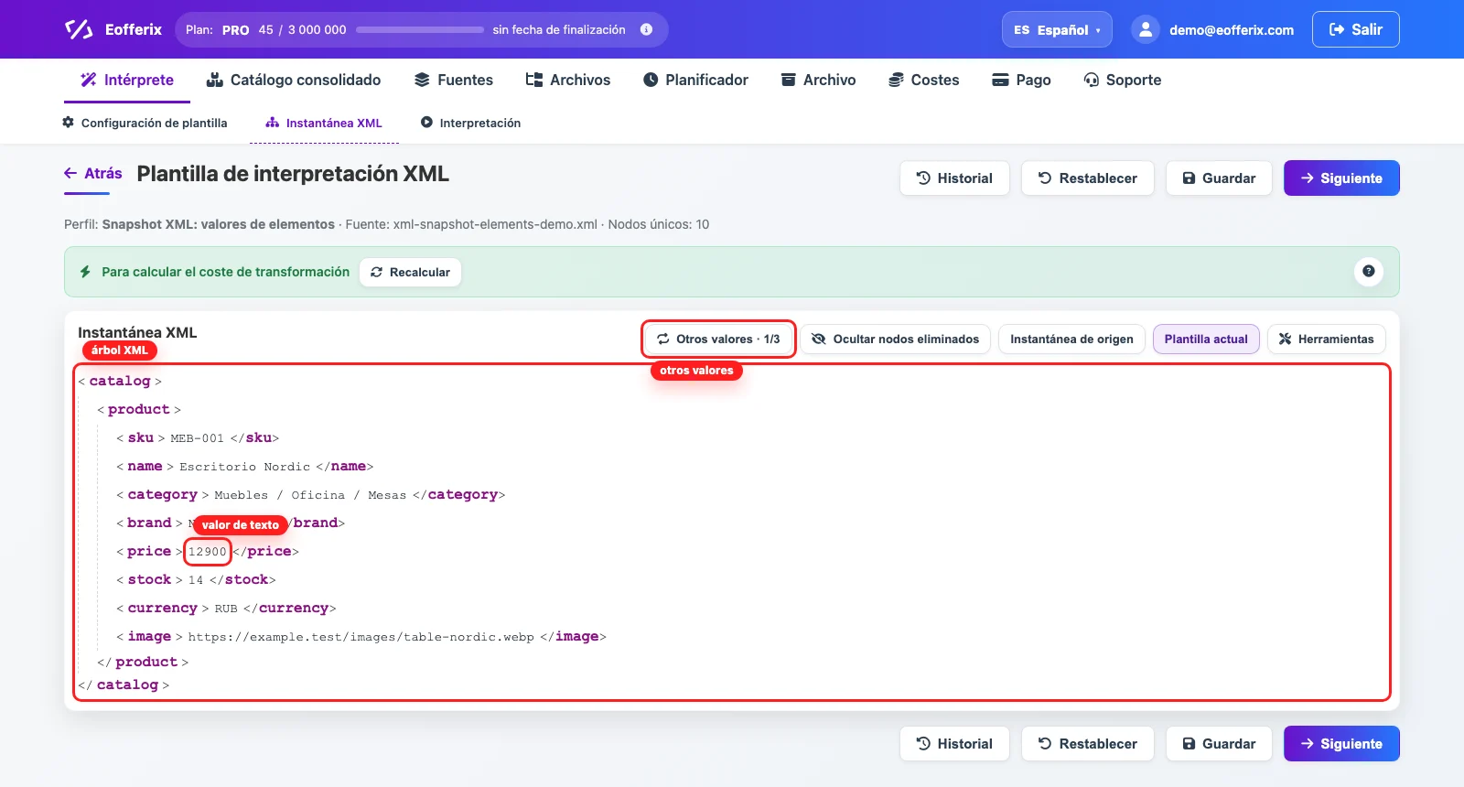Click top Restablecer button
Screen dimensions: 1464x787
pyautogui.click(x=1088, y=178)
